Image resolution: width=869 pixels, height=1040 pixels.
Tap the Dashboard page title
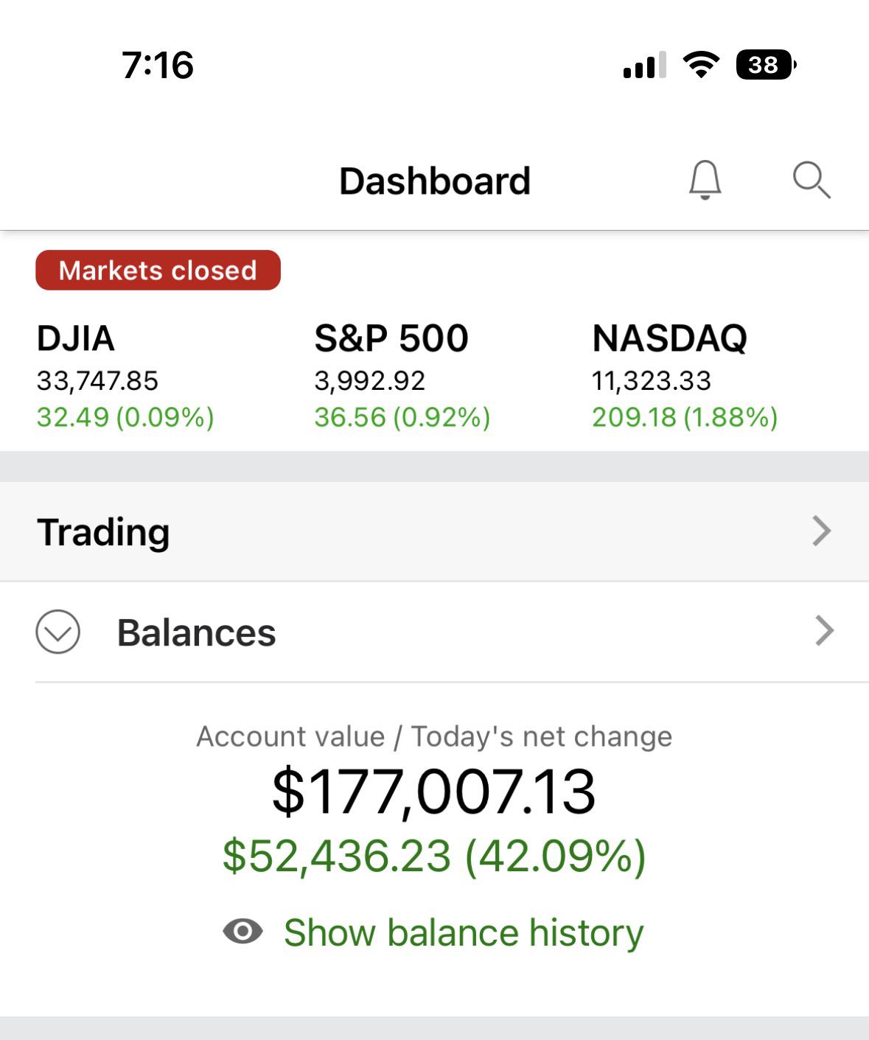(434, 181)
